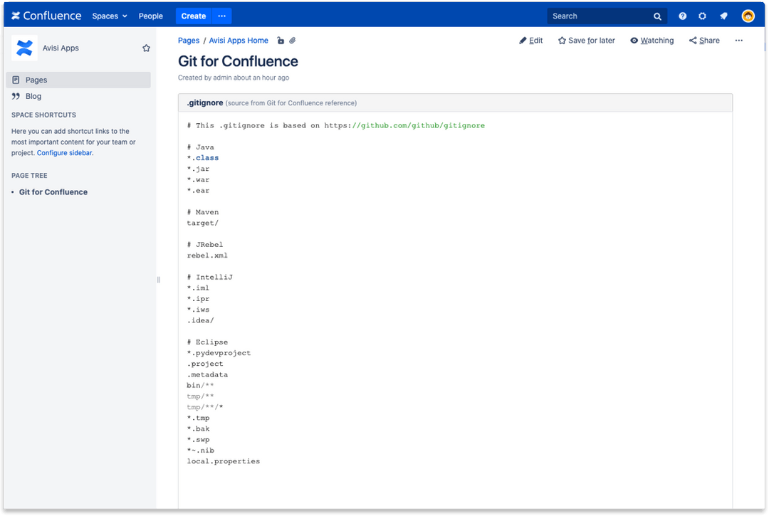
Task: Star the Avisi Apps space
Action: (146, 48)
